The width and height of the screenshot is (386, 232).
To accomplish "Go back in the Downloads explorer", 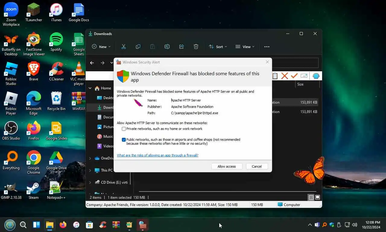I will [92, 63].
